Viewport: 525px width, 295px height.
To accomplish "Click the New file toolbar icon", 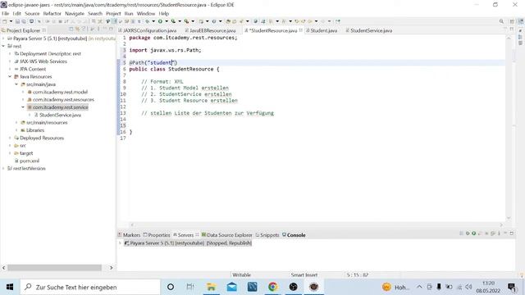I will 4,21.
